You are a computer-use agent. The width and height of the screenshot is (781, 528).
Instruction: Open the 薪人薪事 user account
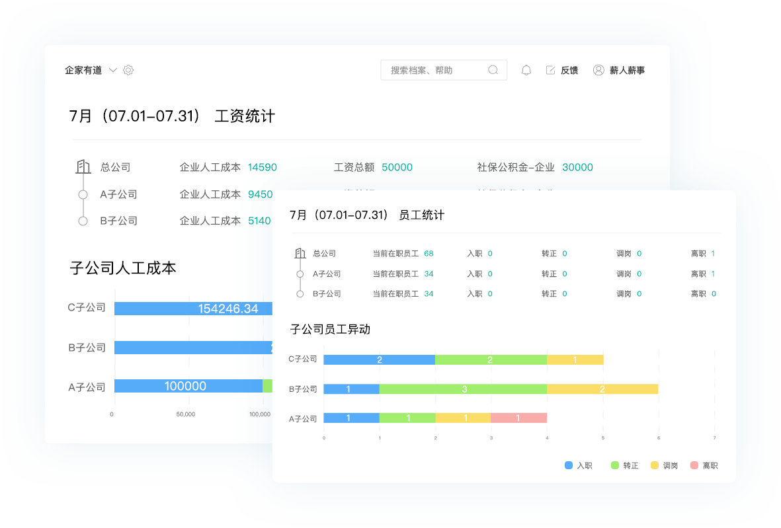click(x=627, y=70)
